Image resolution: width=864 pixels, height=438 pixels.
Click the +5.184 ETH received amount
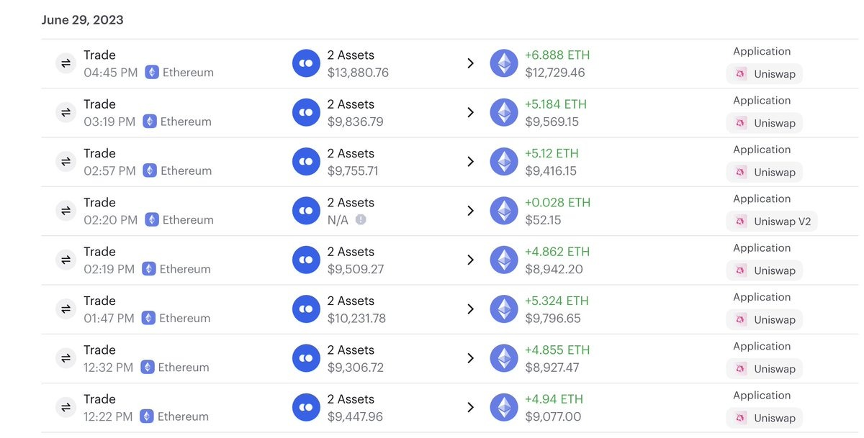coord(556,104)
